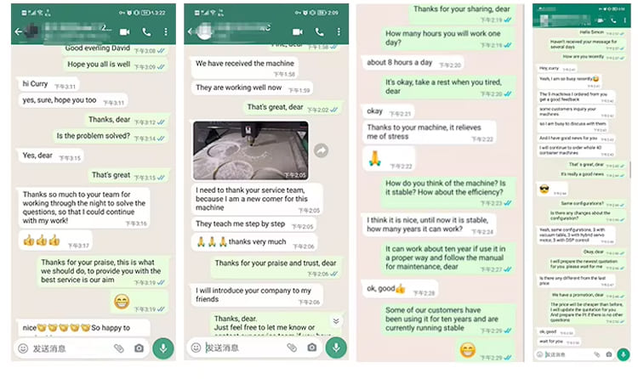This screenshot has height=379, width=638.
Task: Open camera icon in first chat input
Action: click(140, 348)
